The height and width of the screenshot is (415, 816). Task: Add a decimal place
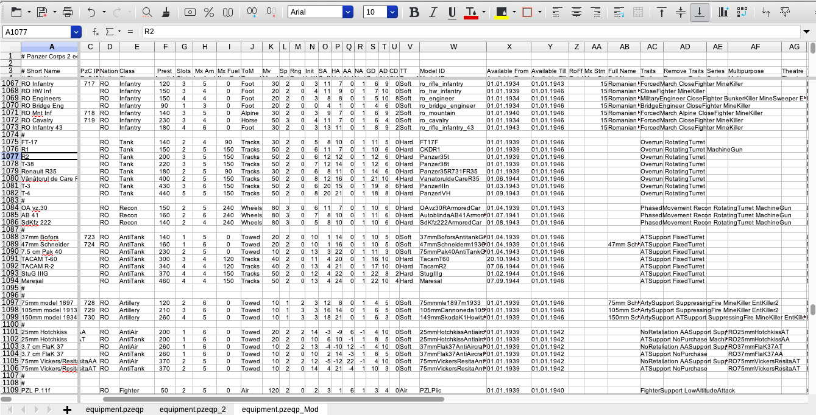[x=250, y=12]
